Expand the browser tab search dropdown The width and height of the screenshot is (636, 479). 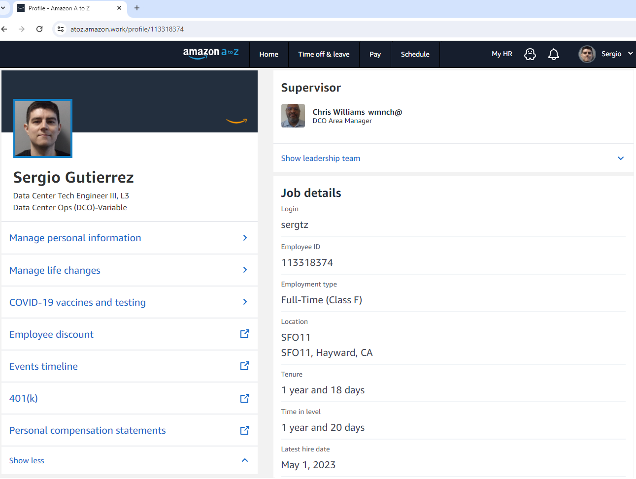point(3,8)
